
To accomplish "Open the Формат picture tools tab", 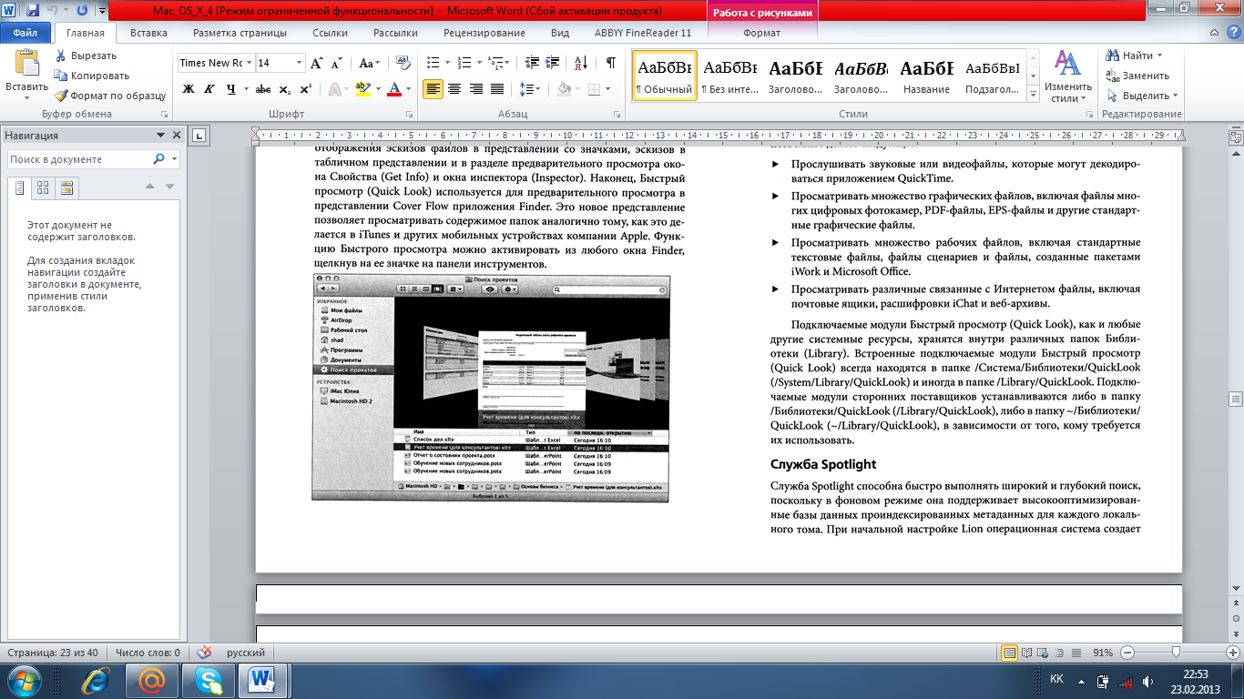I will click(761, 33).
